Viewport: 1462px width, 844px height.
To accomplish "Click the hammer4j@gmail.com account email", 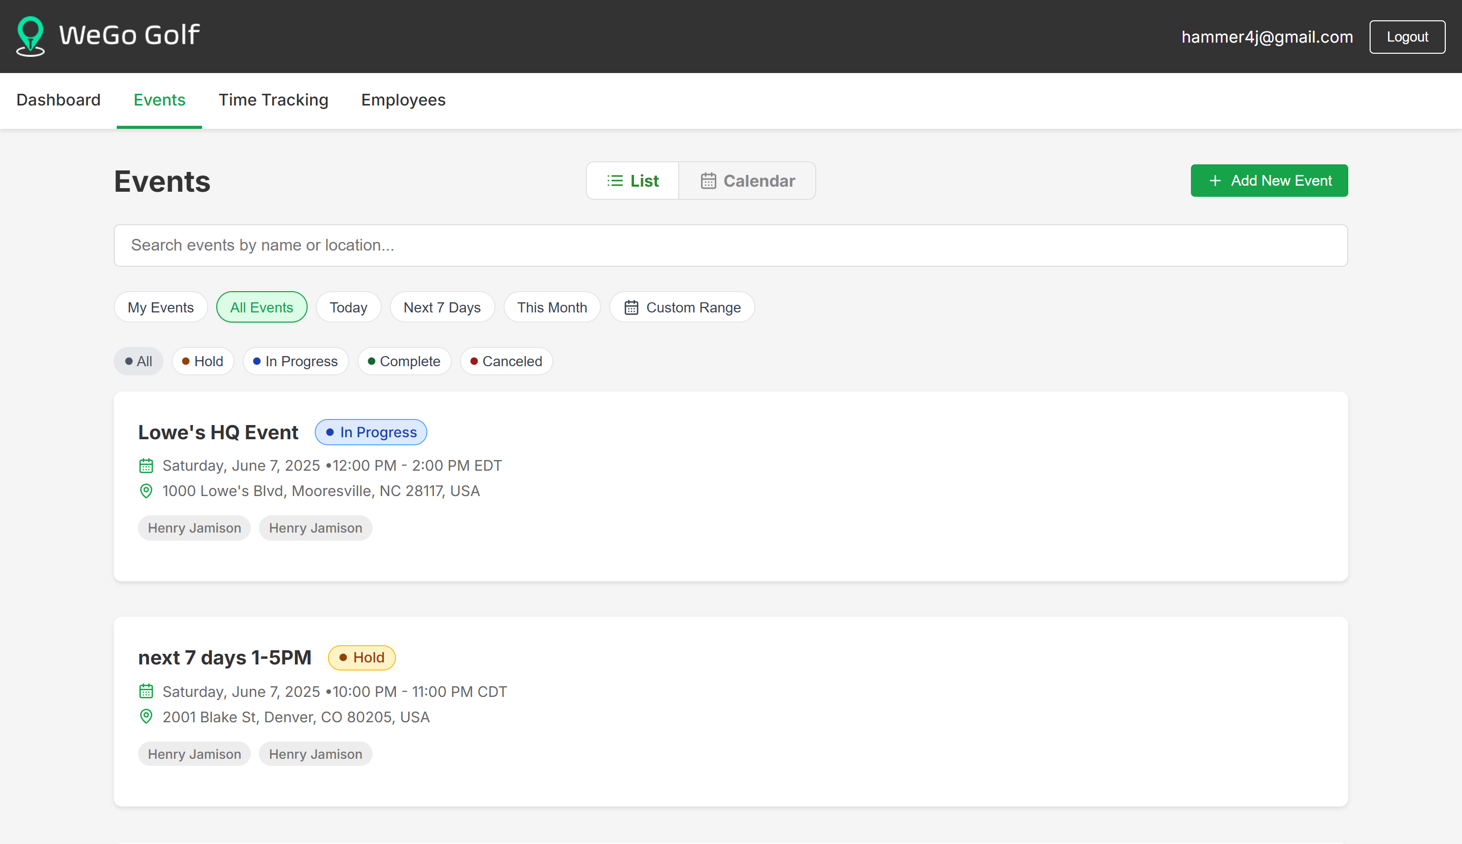I will 1267,37.
